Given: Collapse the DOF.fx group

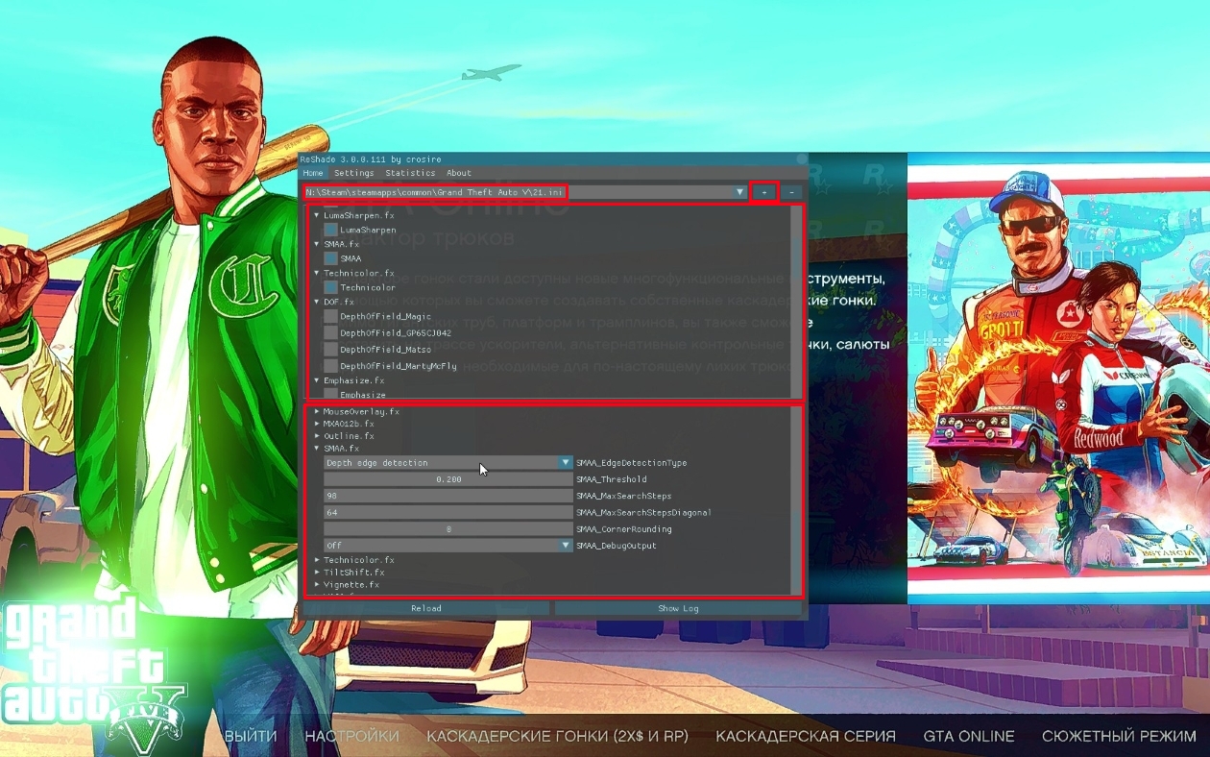Looking at the screenshot, I should tap(317, 302).
